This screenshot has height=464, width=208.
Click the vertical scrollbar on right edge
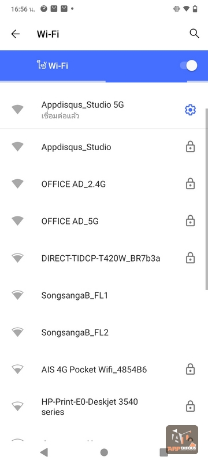pos(206,199)
